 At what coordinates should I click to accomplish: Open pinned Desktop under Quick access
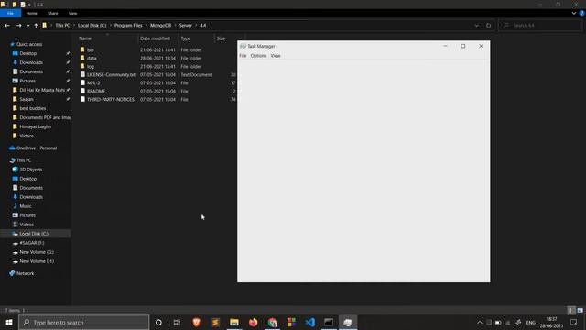coord(28,53)
